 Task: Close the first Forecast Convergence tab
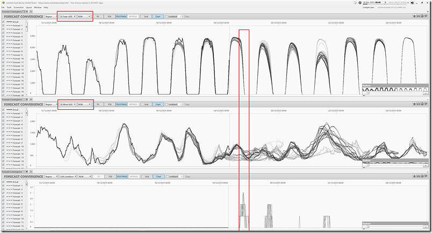point(22,11)
